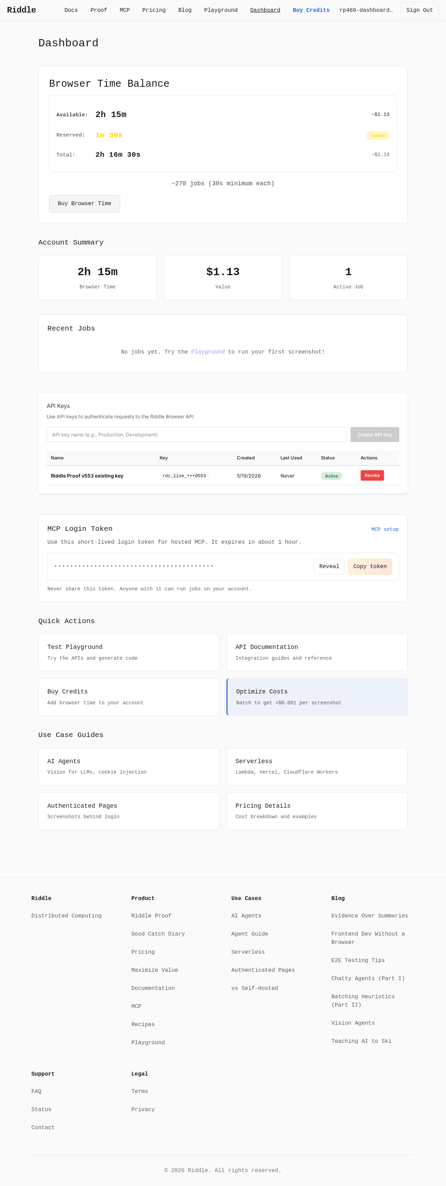This screenshot has width=446, height=1186.
Task: Open Terms footer link
Action: coord(140,1091)
